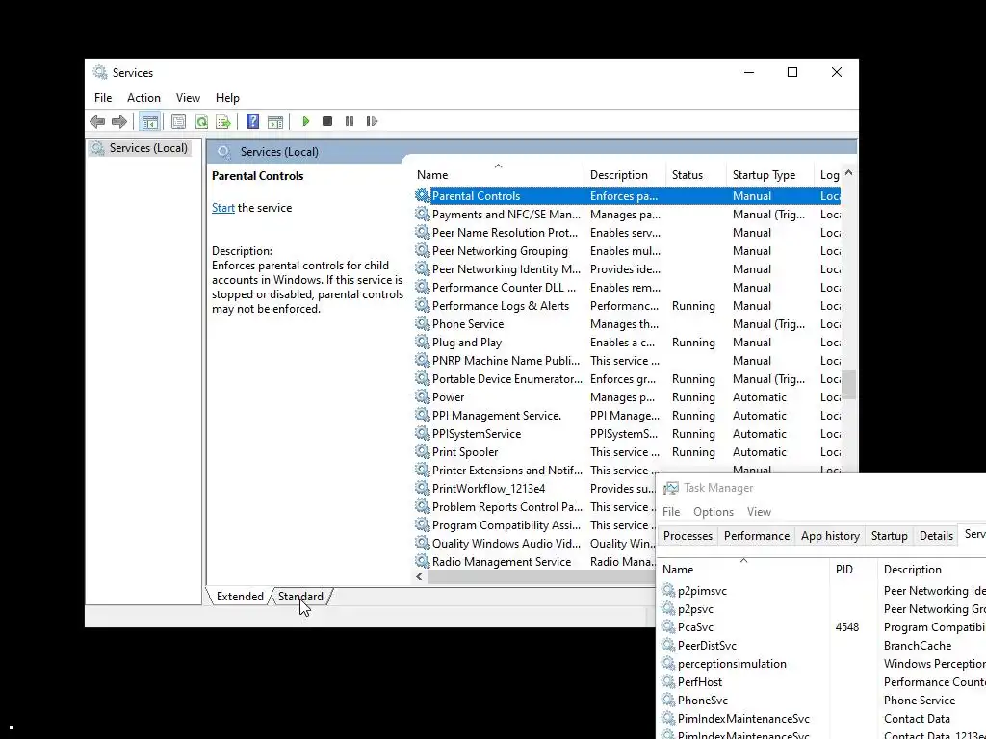Image resolution: width=986 pixels, height=739 pixels.
Task: Click the gear icon beside PerfHost in Task Manager
Action: [668, 680]
